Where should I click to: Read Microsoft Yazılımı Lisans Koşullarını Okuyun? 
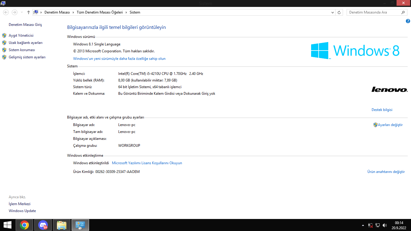[x=147, y=163]
